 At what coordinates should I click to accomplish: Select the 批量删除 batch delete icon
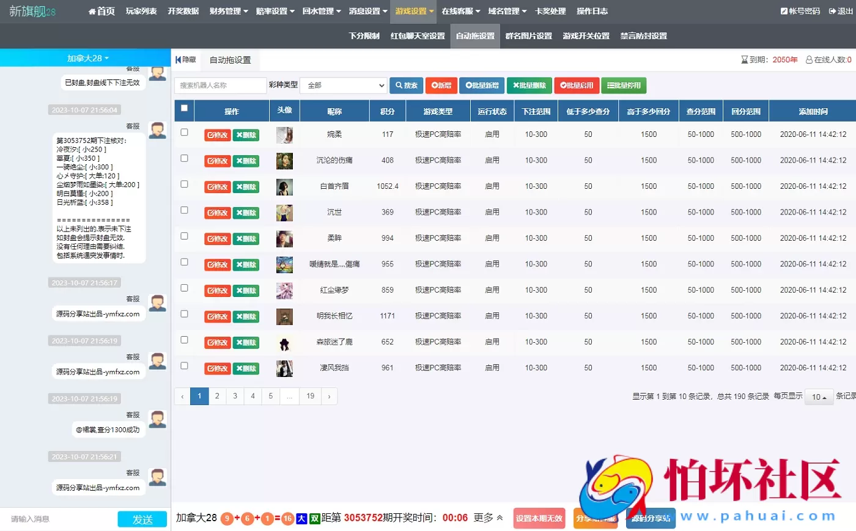coord(517,86)
